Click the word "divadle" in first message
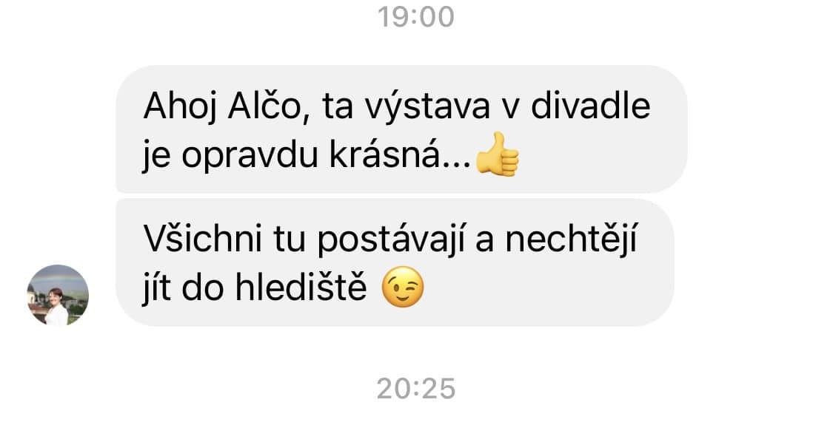The width and height of the screenshot is (833, 425). [590, 105]
